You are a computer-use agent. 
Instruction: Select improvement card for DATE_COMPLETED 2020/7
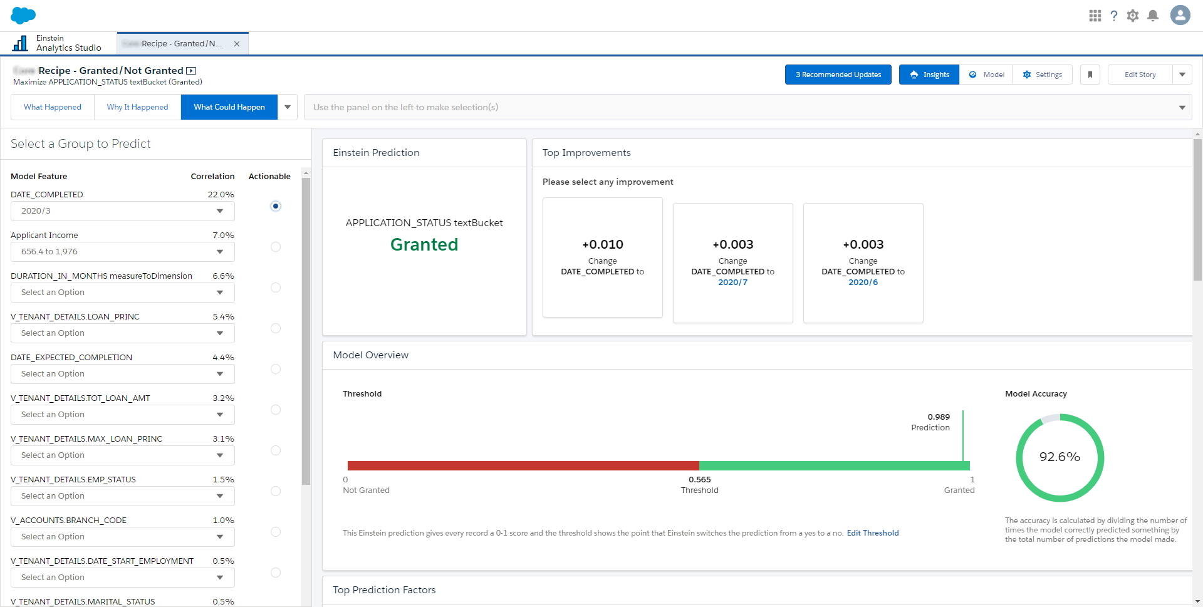pyautogui.click(x=733, y=263)
